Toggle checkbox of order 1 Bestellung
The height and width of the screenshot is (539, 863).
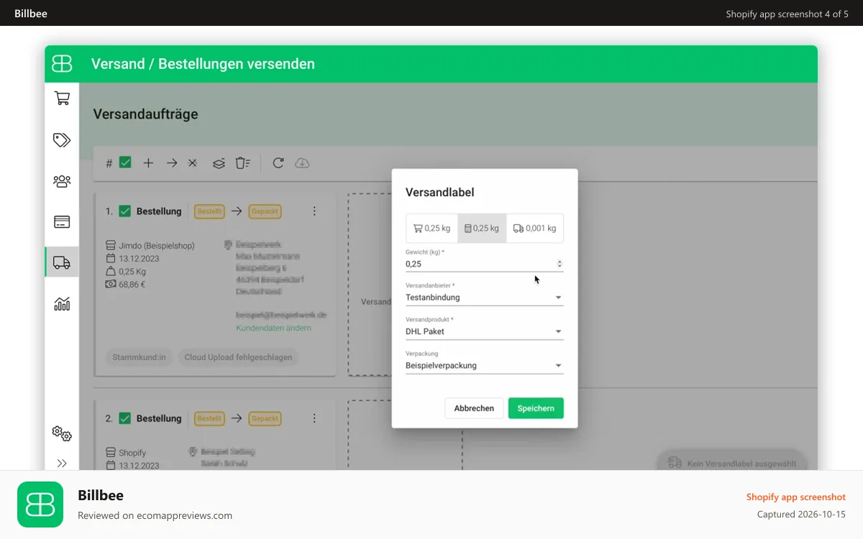pos(124,211)
